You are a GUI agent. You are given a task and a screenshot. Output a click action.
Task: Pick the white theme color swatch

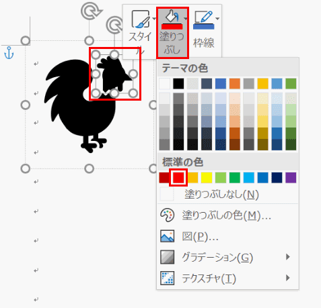(x=165, y=84)
